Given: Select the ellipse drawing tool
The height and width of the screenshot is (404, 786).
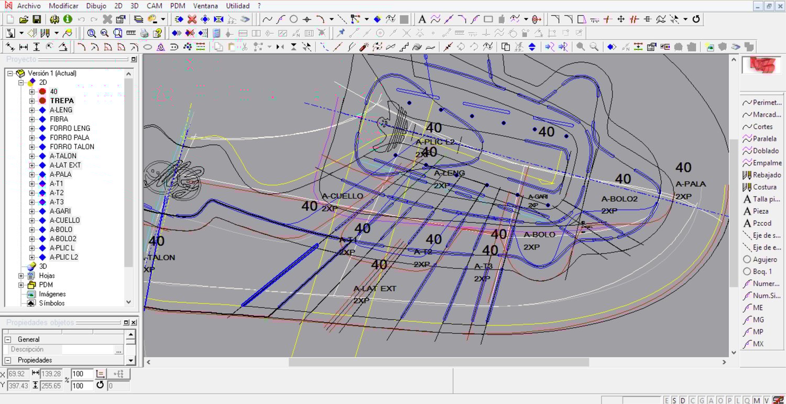Looking at the screenshot, I should point(148,47).
